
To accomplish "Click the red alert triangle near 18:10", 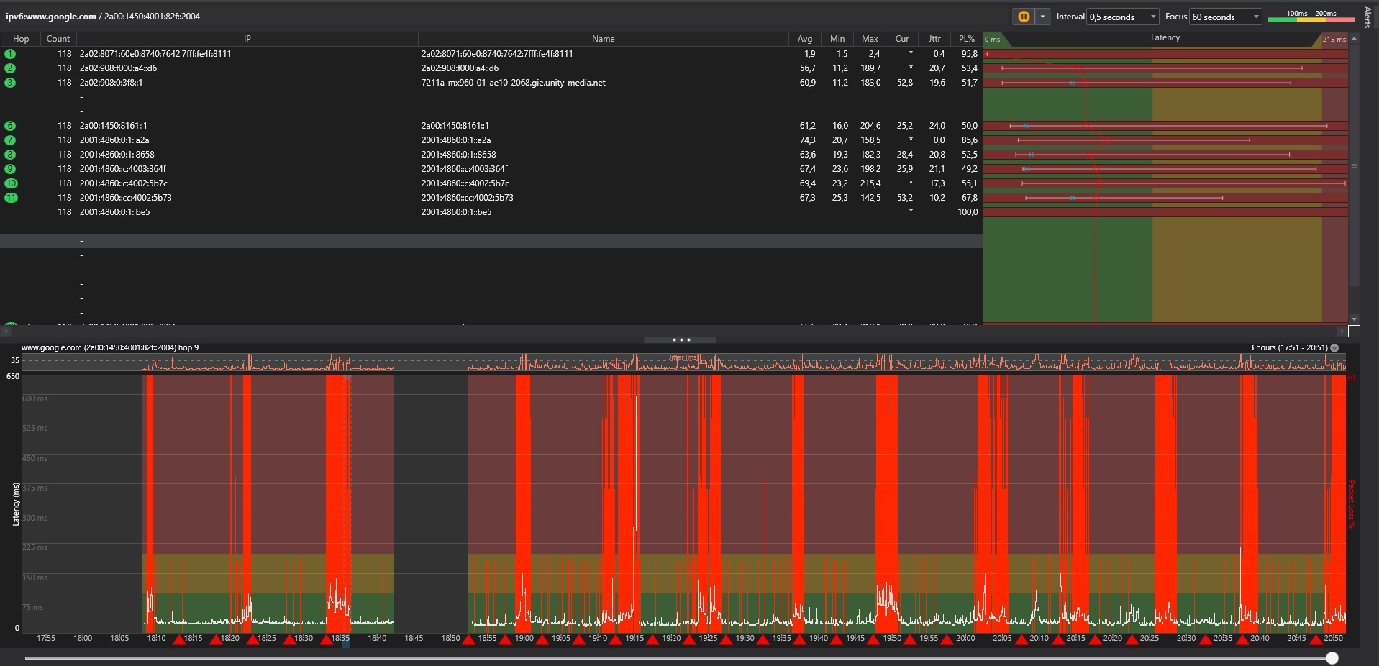I will coord(179,639).
